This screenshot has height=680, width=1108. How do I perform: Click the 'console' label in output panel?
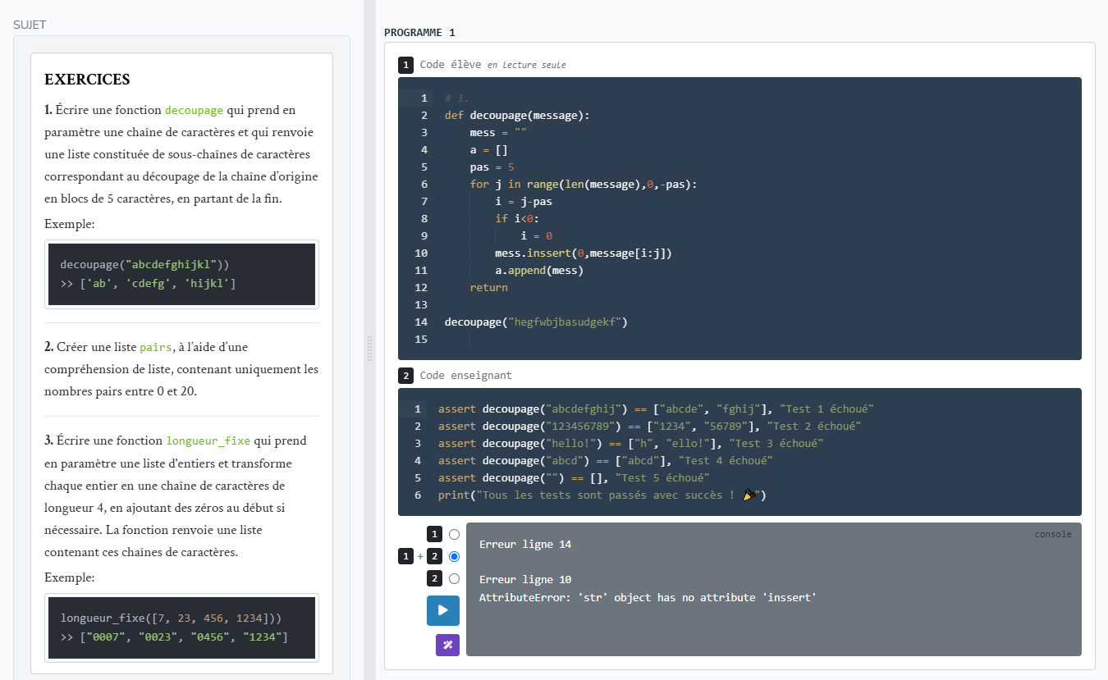(x=1053, y=534)
